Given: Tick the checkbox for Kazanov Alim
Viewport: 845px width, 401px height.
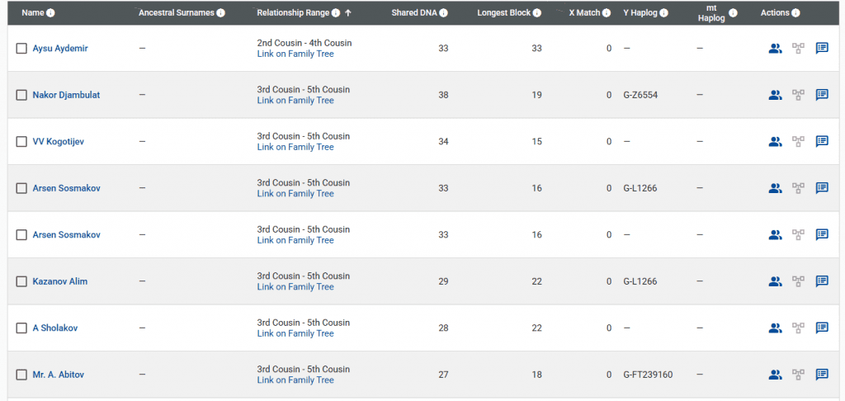Looking at the screenshot, I should [21, 281].
